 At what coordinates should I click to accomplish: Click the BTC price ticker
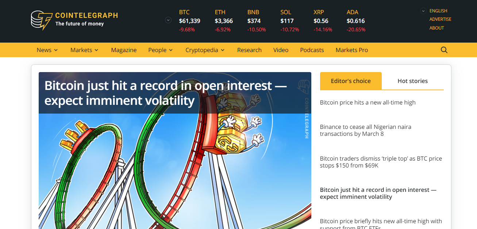189,21
